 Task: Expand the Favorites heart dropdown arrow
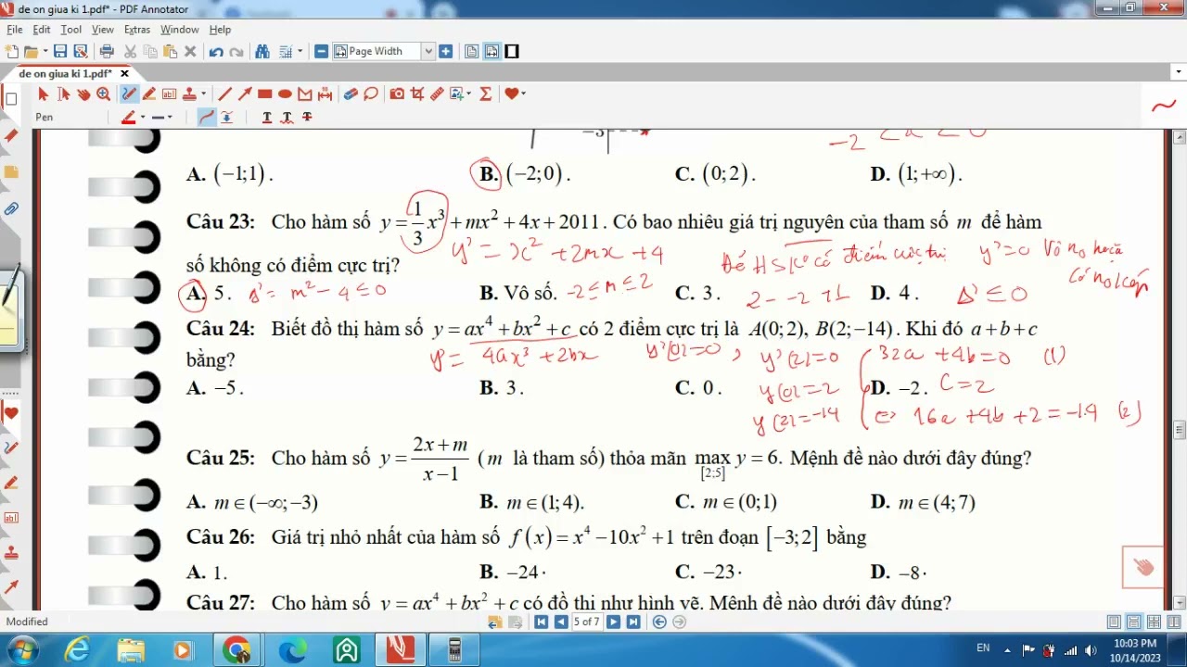523,94
